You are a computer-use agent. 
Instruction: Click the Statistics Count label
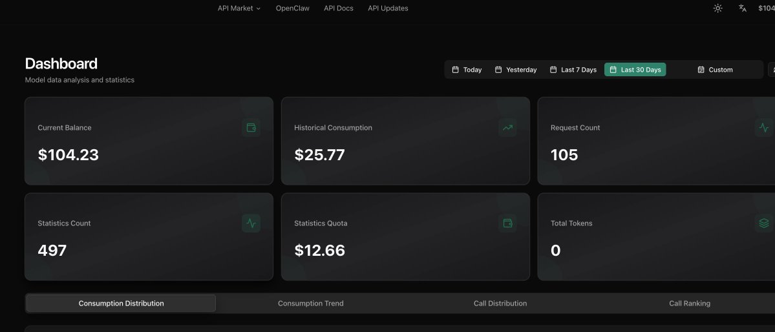64,223
